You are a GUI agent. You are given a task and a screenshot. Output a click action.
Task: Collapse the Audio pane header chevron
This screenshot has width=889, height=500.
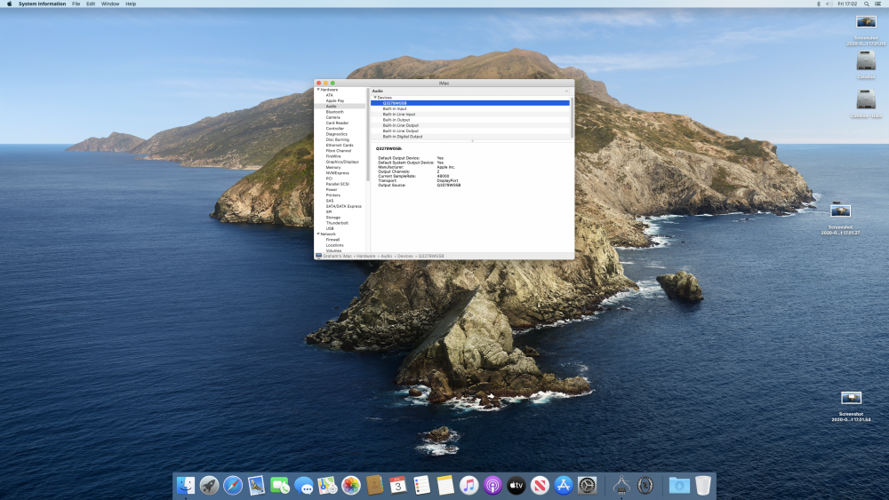[x=565, y=91]
